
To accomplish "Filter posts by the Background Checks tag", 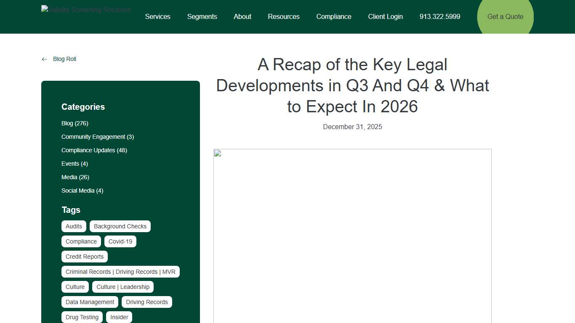I will click(x=120, y=226).
